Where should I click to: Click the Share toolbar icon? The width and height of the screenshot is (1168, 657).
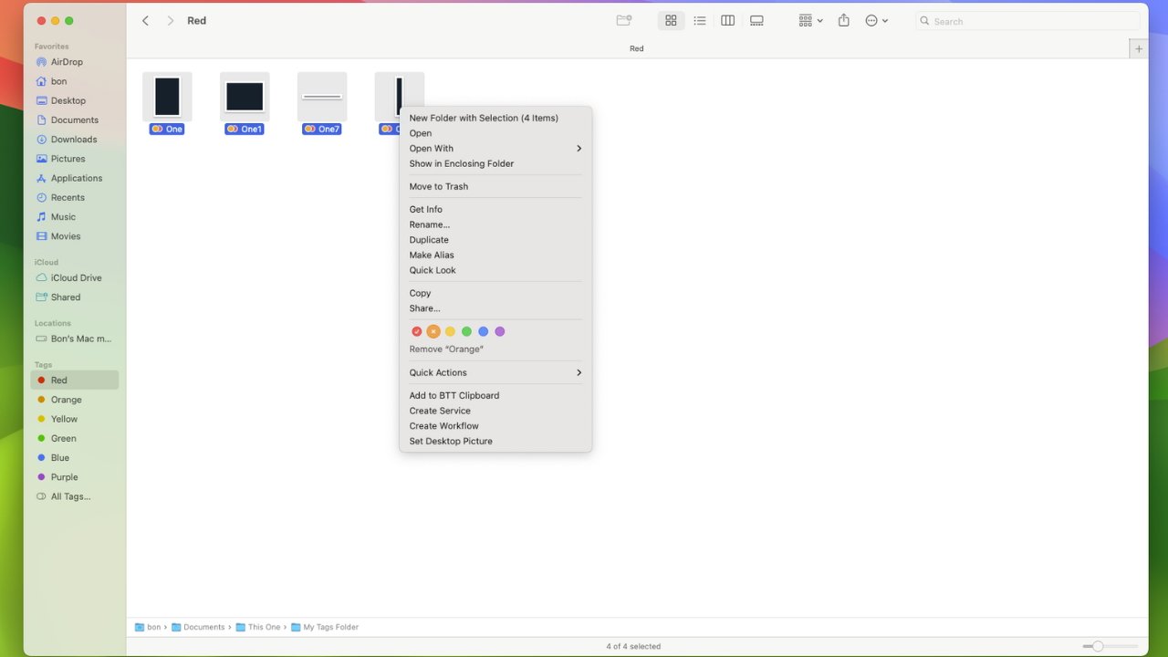point(844,21)
